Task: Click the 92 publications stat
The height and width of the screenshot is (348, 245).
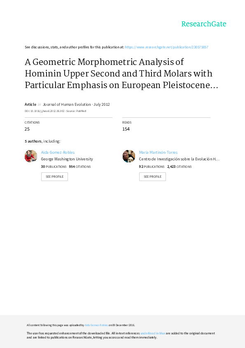Action: coord(152,167)
